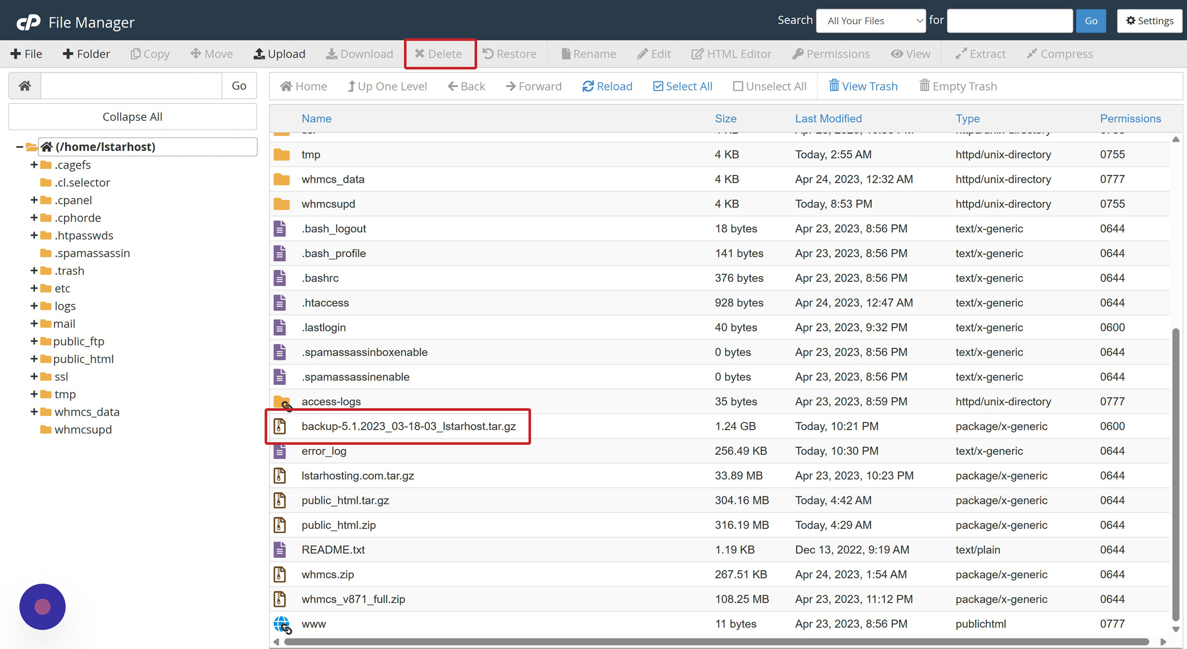Expand the mail folder in sidebar
Image resolution: width=1187 pixels, height=649 pixels.
[x=34, y=323]
